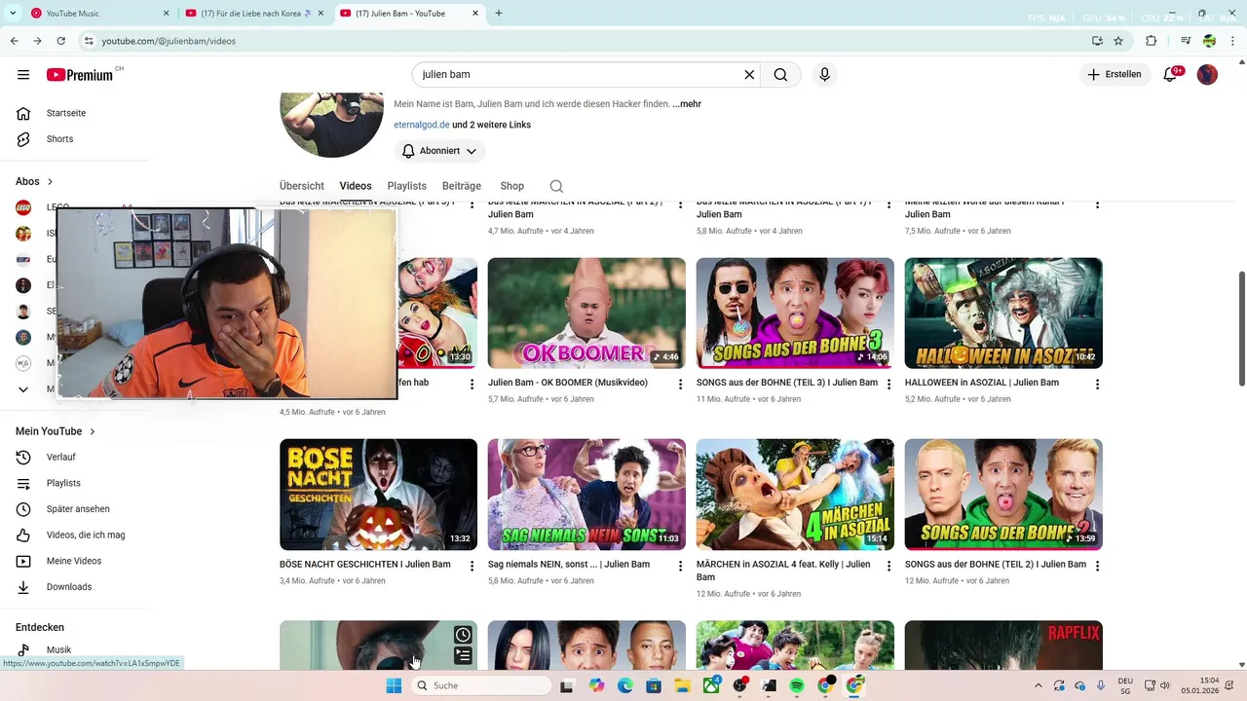Show hidden system tray icons
This screenshot has height=701, width=1247.
coord(1038,686)
